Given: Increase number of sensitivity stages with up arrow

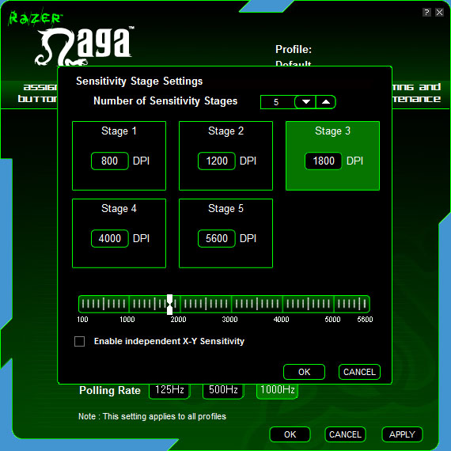Looking at the screenshot, I should point(326,102).
